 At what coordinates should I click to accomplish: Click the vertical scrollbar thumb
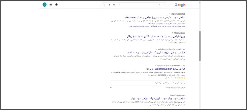200,46
